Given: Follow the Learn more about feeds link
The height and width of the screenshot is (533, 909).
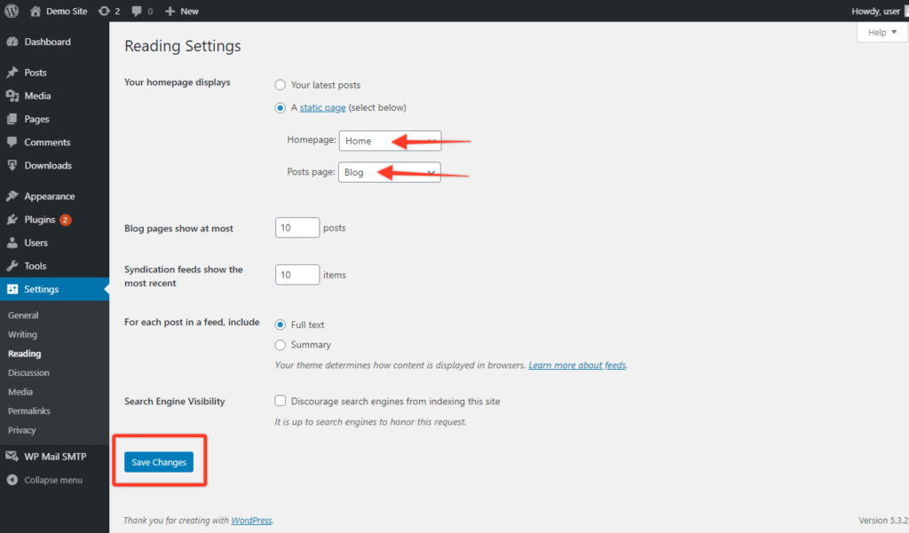Looking at the screenshot, I should 576,364.
